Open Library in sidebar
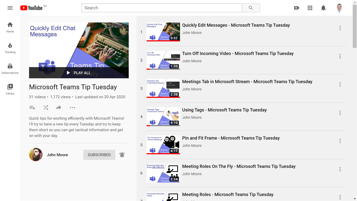The height and width of the screenshot is (201, 357). click(10, 89)
